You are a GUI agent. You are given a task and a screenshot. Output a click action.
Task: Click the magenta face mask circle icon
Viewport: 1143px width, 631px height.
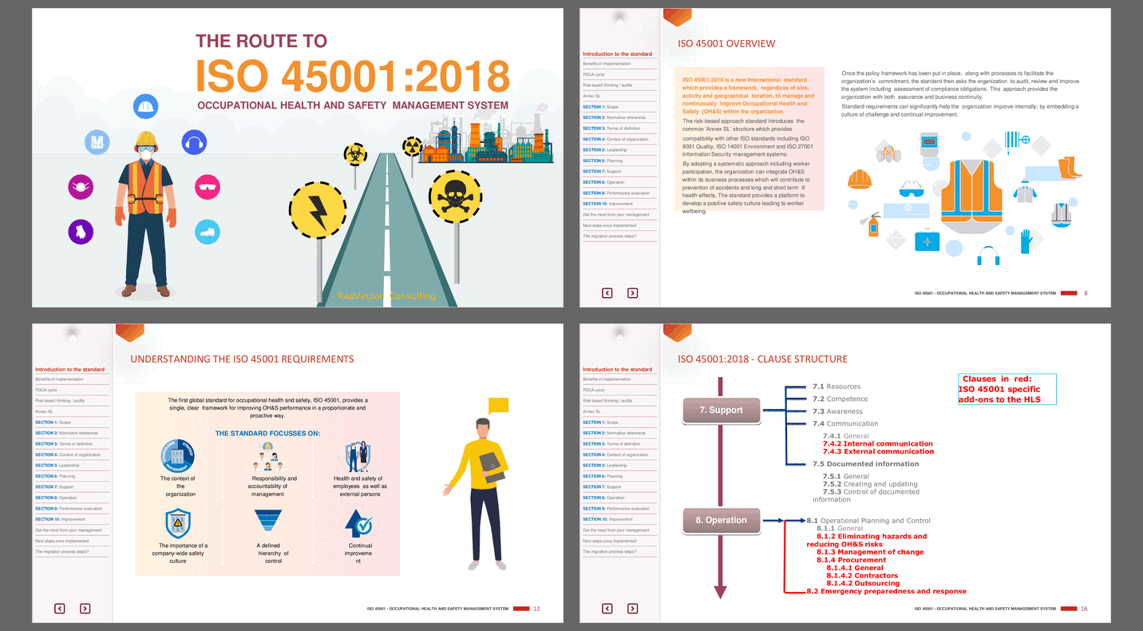click(81, 187)
